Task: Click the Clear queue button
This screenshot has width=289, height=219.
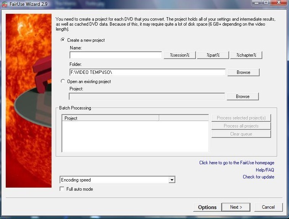Action: tap(241, 134)
